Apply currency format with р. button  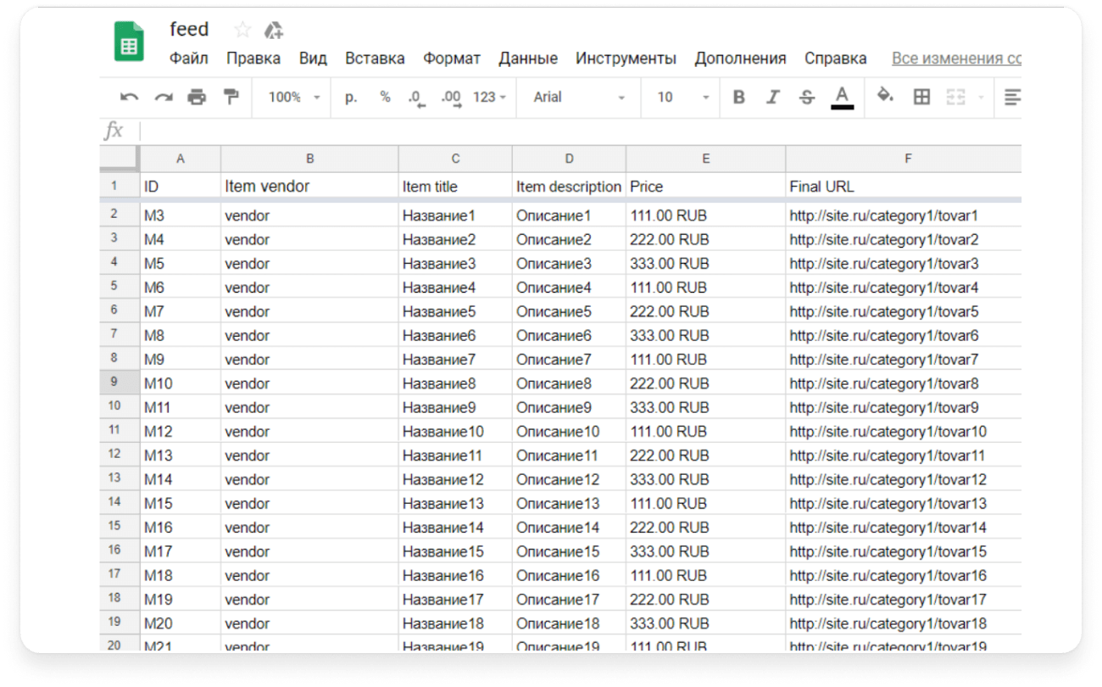pos(352,98)
